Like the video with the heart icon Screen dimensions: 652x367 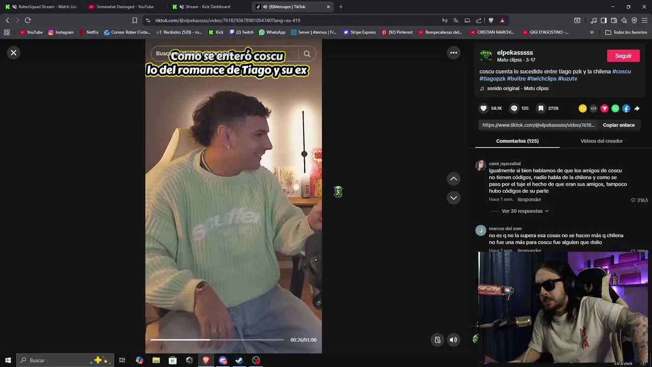tap(483, 108)
